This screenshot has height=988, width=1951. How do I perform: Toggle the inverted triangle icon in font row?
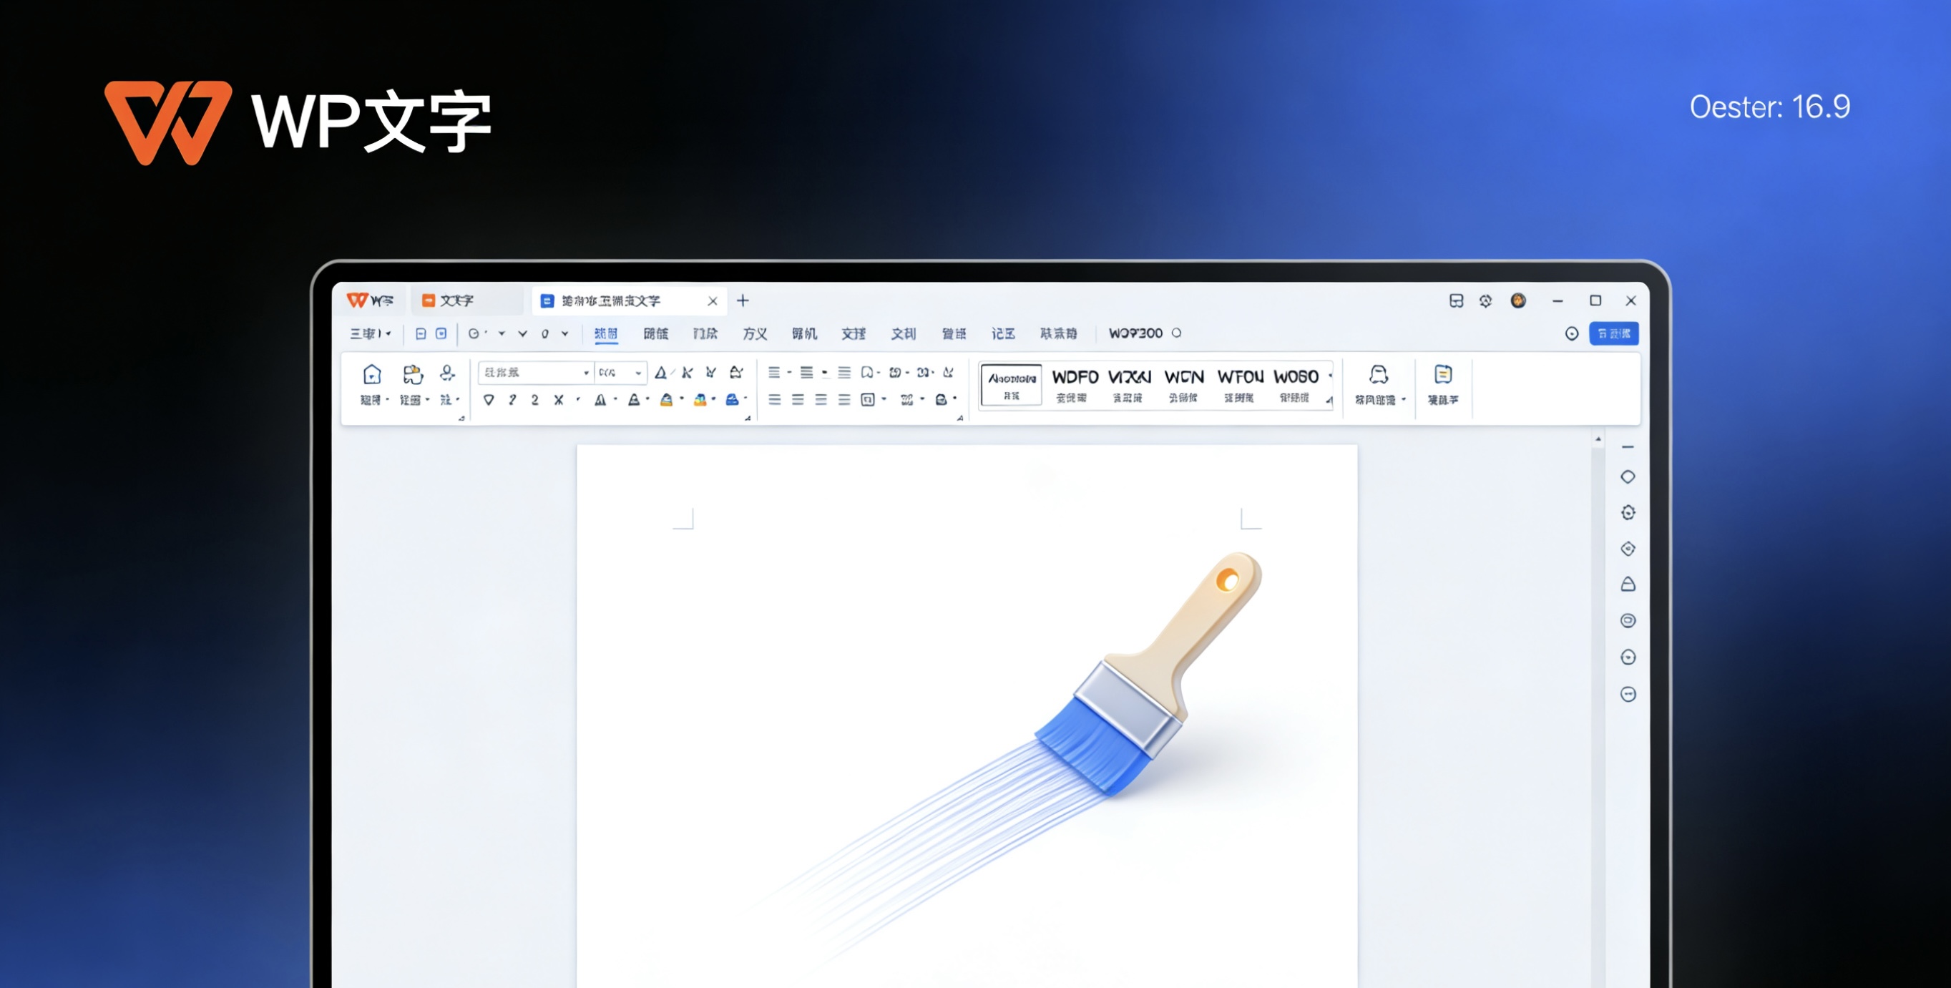[489, 400]
